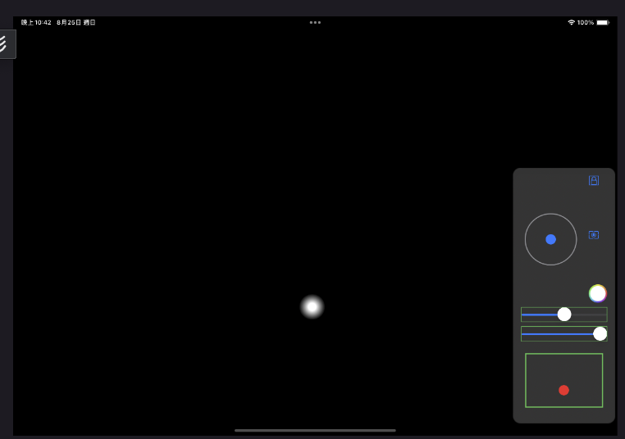Click the glowing white light on the canvas
This screenshot has width=625, height=439.
(312, 307)
